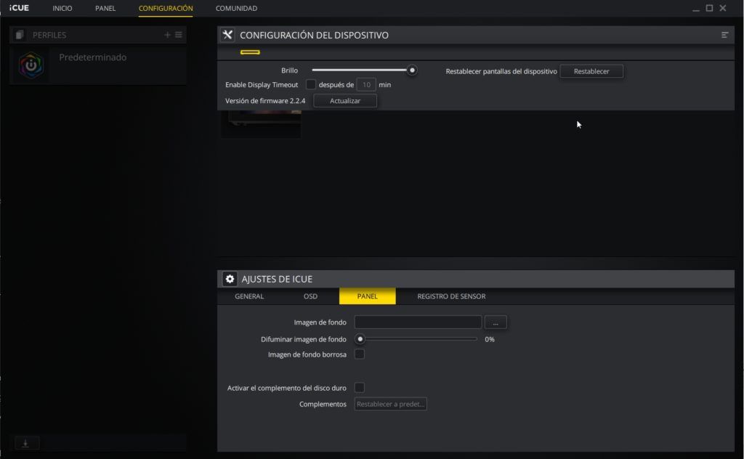Click the PERFILES header label
The image size is (744, 459).
click(49, 35)
